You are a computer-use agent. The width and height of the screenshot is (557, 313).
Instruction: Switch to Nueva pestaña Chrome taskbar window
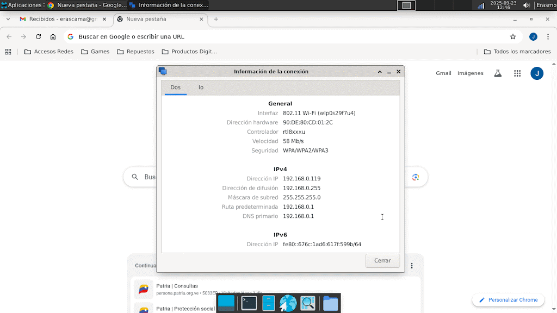[x=87, y=5]
